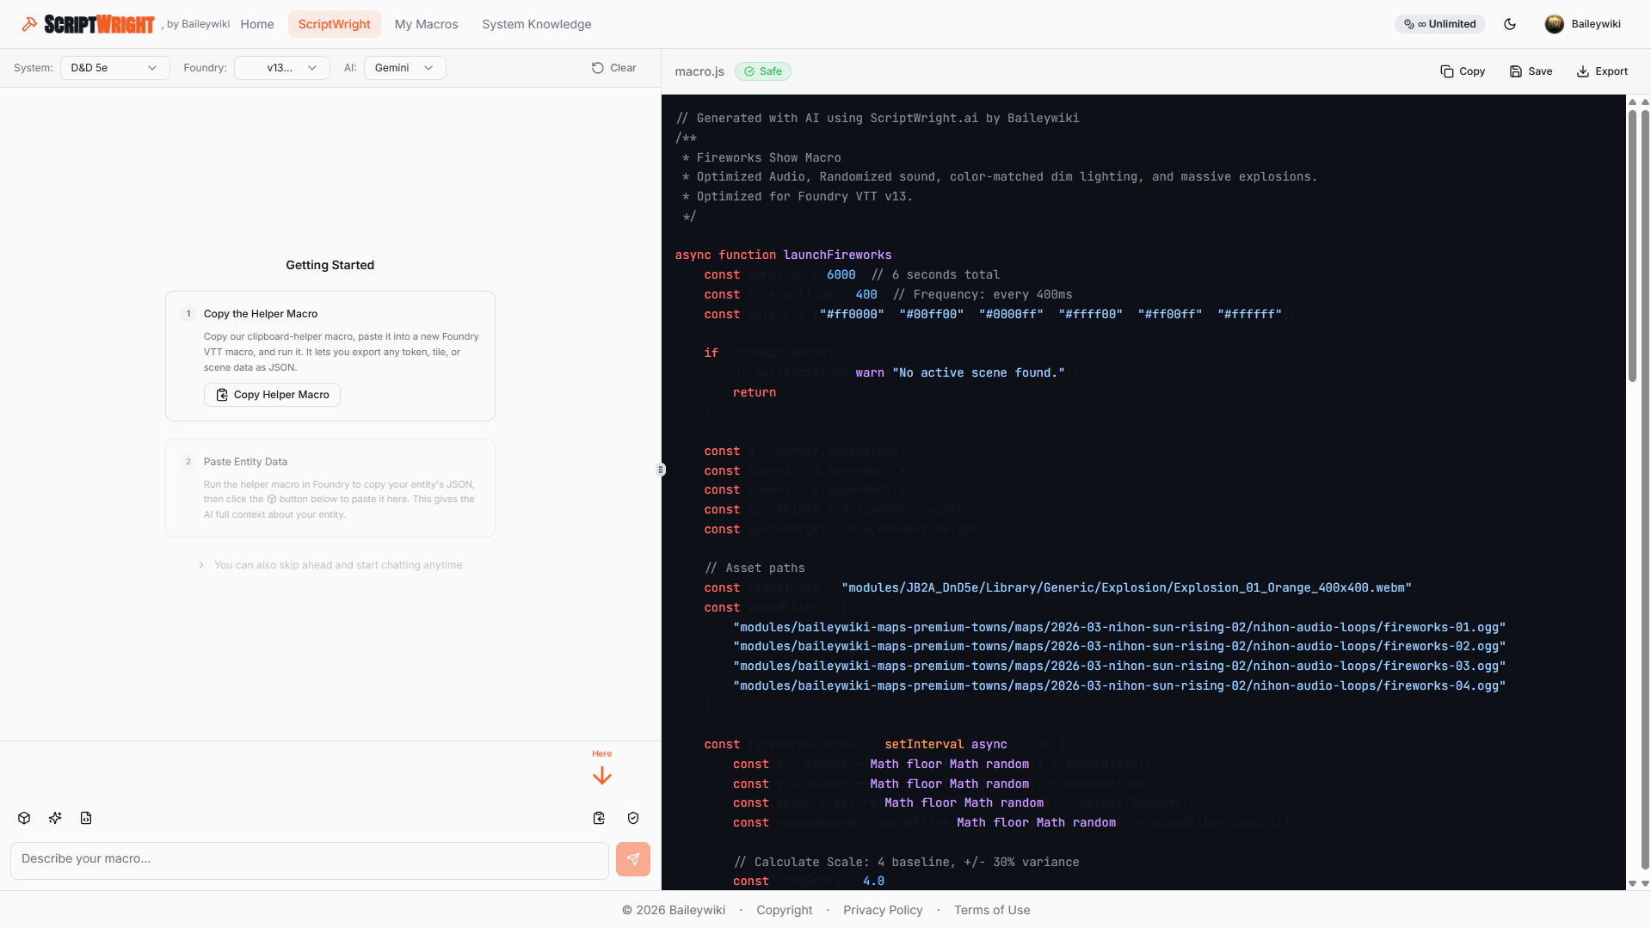Click the Copy Helper Macro button
The height and width of the screenshot is (928, 1651).
coord(272,395)
